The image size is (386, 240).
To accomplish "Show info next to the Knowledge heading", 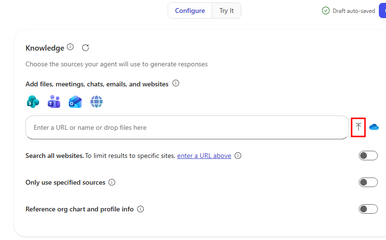I will [70, 47].
